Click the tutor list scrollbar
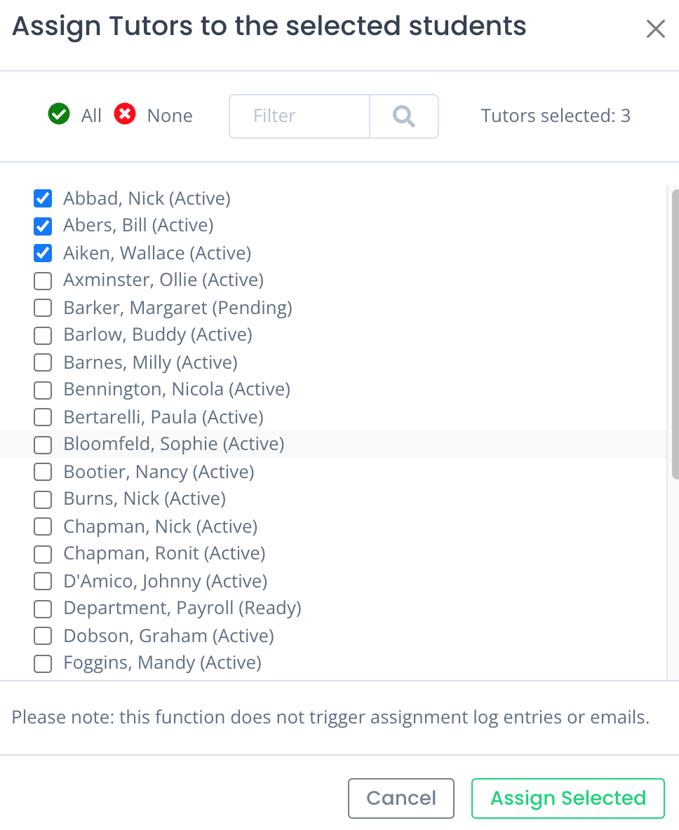The image size is (679, 830). (675, 334)
